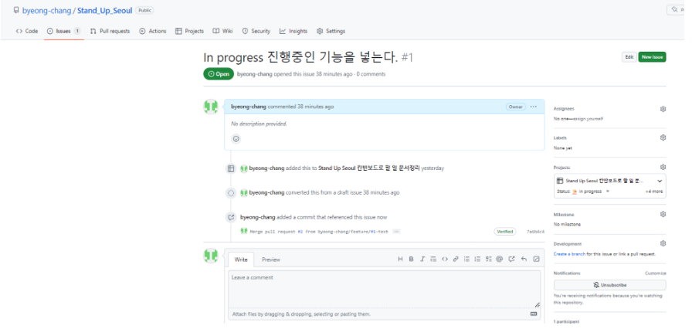Add a reaction with the smiley icon
Image resolution: width=692 pixels, height=329 pixels.
[236, 139]
